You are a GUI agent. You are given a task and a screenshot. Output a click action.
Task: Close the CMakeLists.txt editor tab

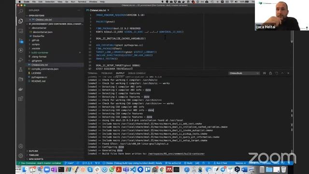click(108, 10)
